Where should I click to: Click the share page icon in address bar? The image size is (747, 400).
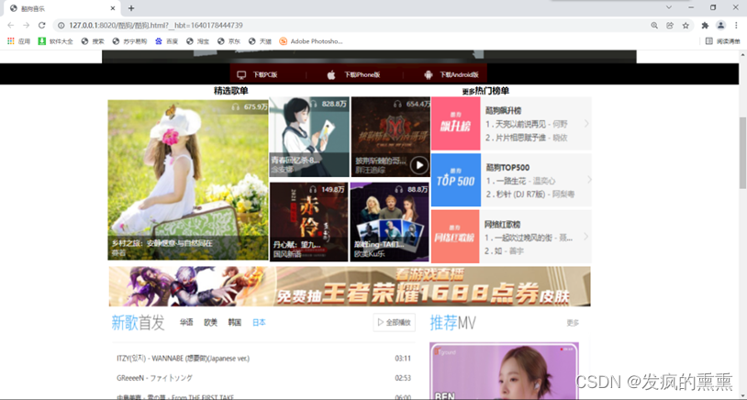(670, 26)
